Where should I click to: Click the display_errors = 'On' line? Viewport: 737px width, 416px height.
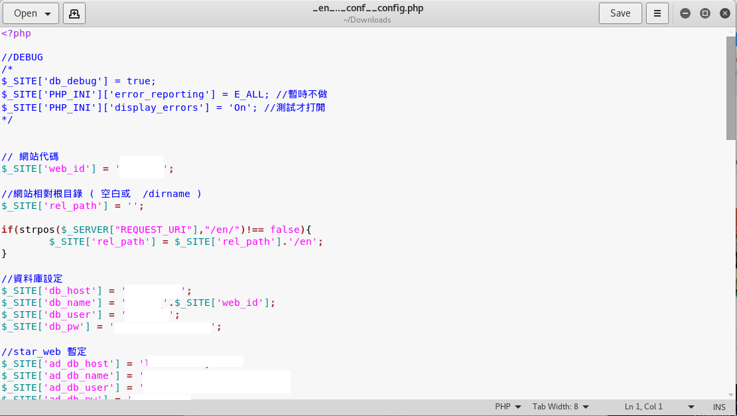pos(163,107)
